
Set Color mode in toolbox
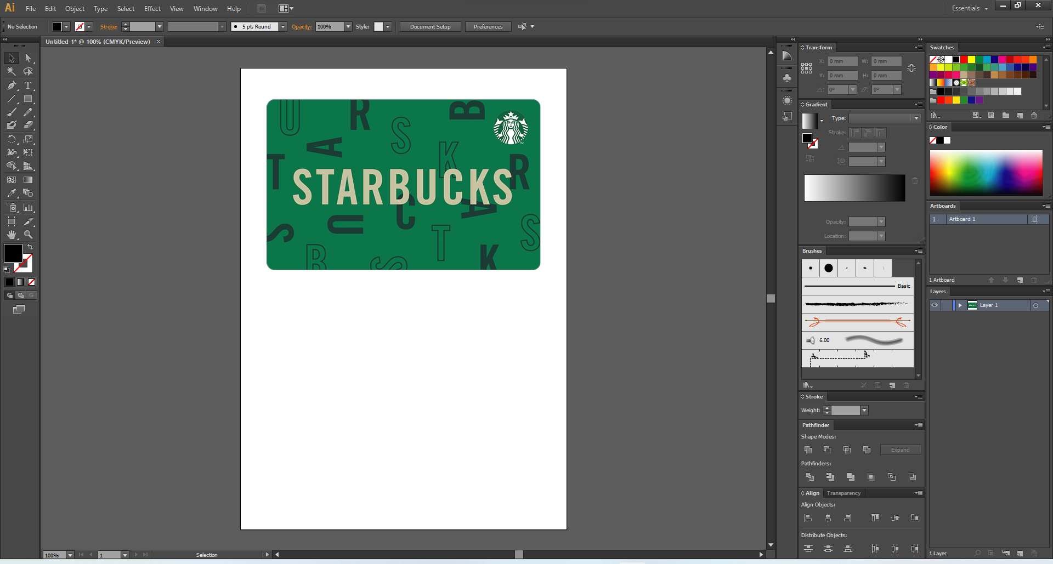coord(9,282)
